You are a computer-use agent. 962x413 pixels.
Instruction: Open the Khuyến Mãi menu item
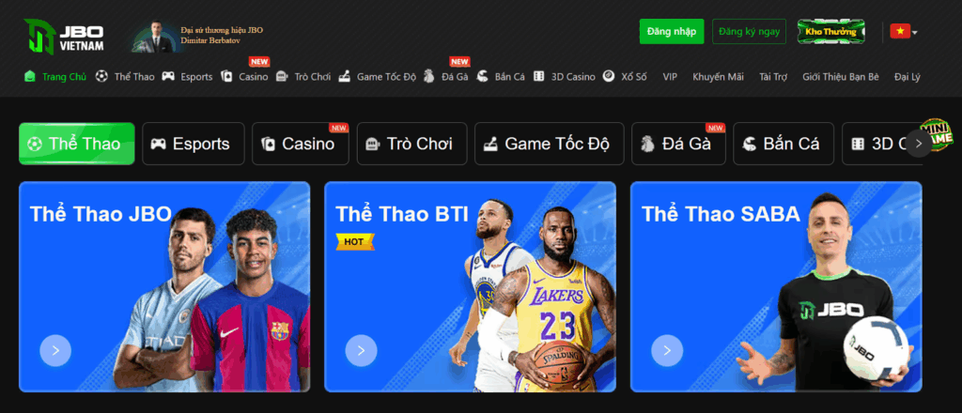718,77
